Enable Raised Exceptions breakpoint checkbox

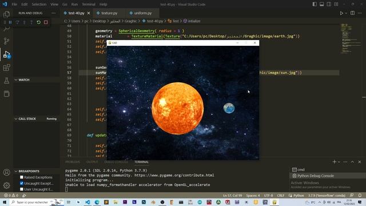22,177
